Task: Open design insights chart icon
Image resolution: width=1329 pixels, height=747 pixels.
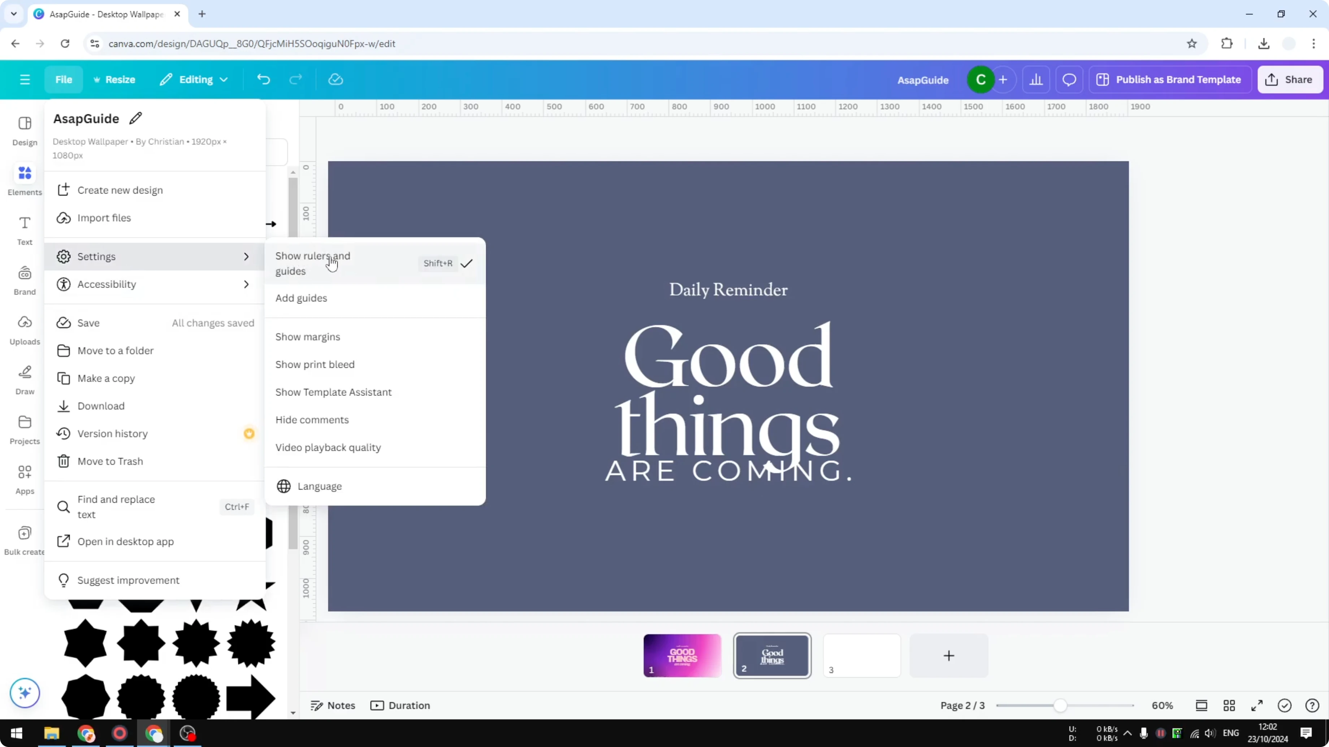Action: (1037, 79)
